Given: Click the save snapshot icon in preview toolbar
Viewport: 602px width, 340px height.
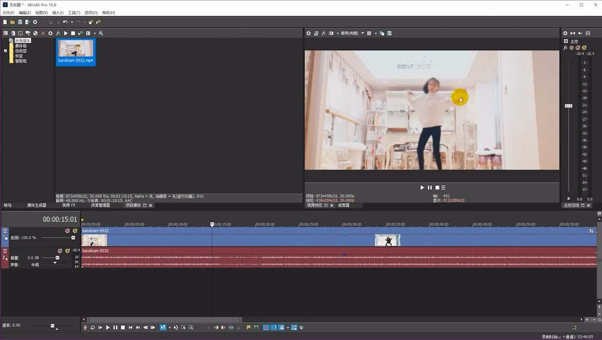Looking at the screenshot, I should 389,33.
